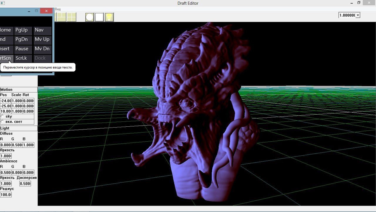Screen dimensions: 376x212
Task: Select the four-pane viewport layout icon
Action: tap(71, 17)
